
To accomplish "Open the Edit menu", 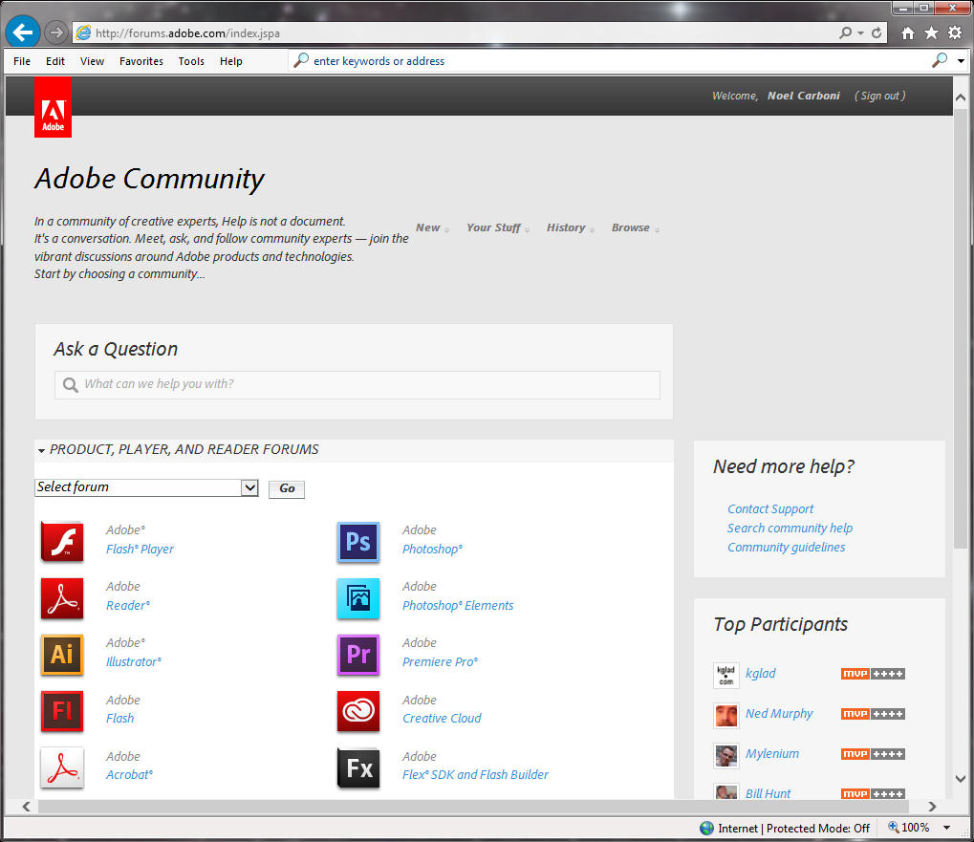I will [x=55, y=61].
